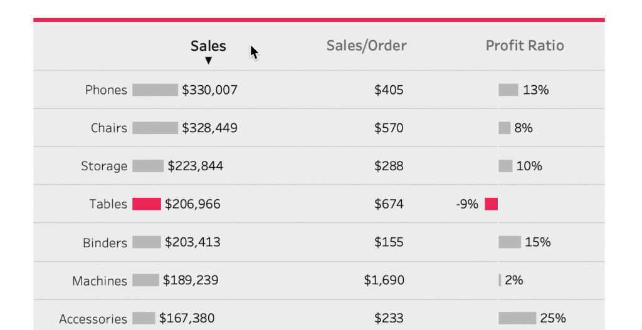This screenshot has width=642, height=330.
Task: Click the red negative profit ratio bar
Action: click(492, 204)
